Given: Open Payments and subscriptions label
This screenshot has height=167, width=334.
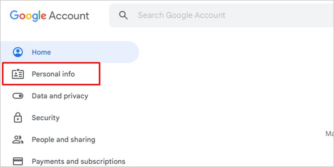Looking at the screenshot, I should tap(78, 161).
